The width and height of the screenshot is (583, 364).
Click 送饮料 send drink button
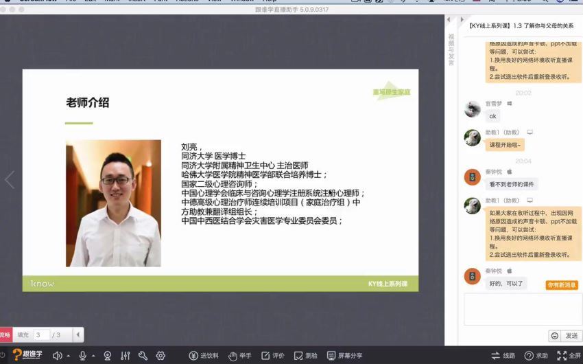click(x=204, y=356)
